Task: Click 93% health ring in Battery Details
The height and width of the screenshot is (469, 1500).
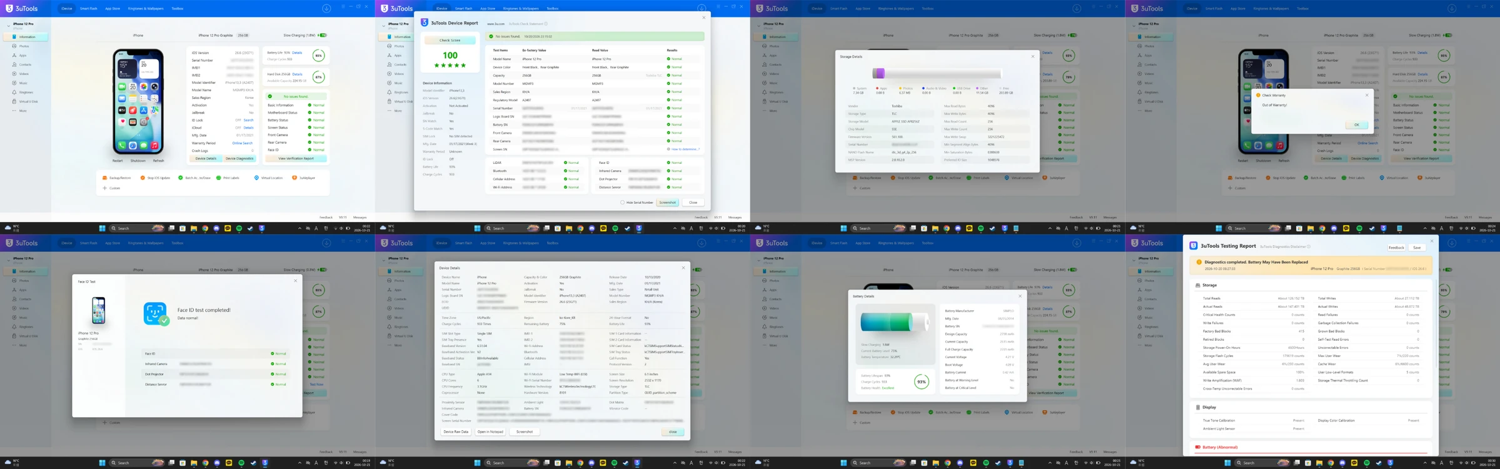Action: coord(921,382)
